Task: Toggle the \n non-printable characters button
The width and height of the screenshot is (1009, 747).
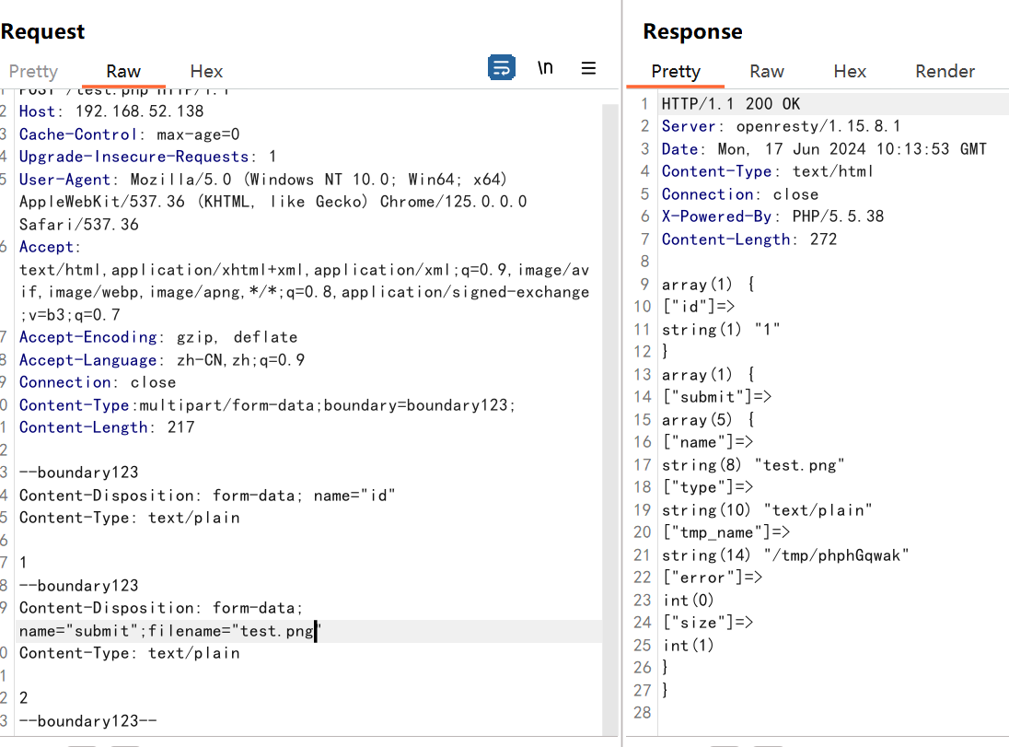Action: 546,68
